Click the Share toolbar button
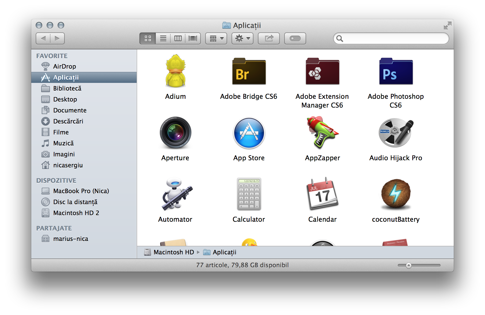Image resolution: width=485 pixels, height=315 pixels. click(x=269, y=38)
